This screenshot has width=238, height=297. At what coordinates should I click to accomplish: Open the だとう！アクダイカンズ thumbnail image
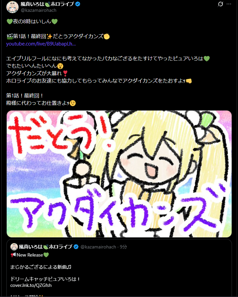pyautogui.click(x=119, y=174)
